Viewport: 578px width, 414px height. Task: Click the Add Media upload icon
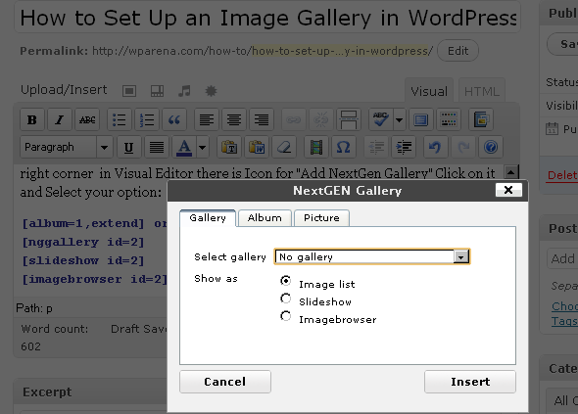[x=211, y=91]
